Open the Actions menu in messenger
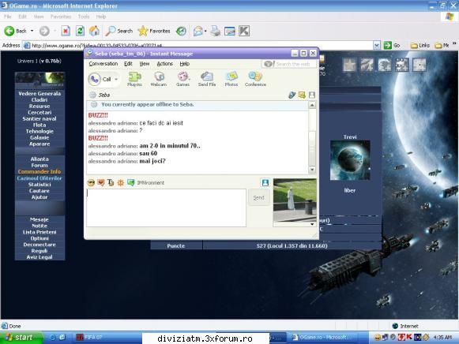 click(165, 64)
